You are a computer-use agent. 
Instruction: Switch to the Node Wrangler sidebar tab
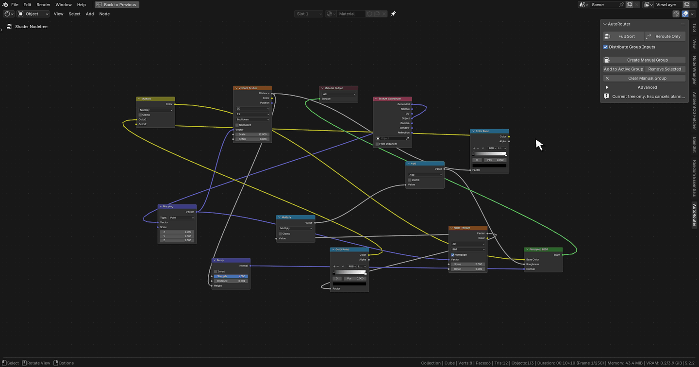(x=694, y=71)
